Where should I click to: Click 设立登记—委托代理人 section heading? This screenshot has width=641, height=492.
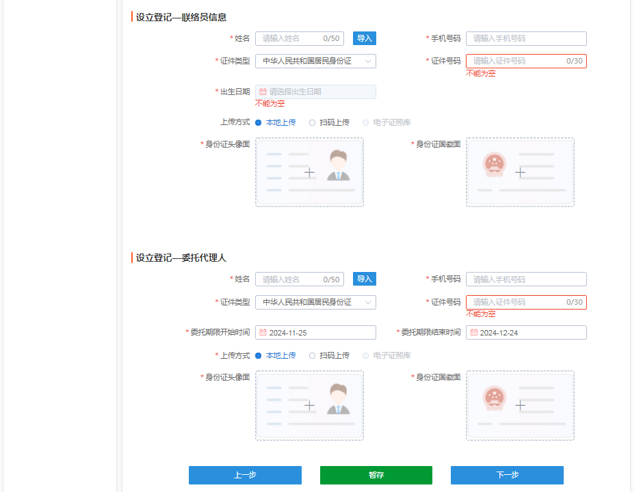coord(181,258)
